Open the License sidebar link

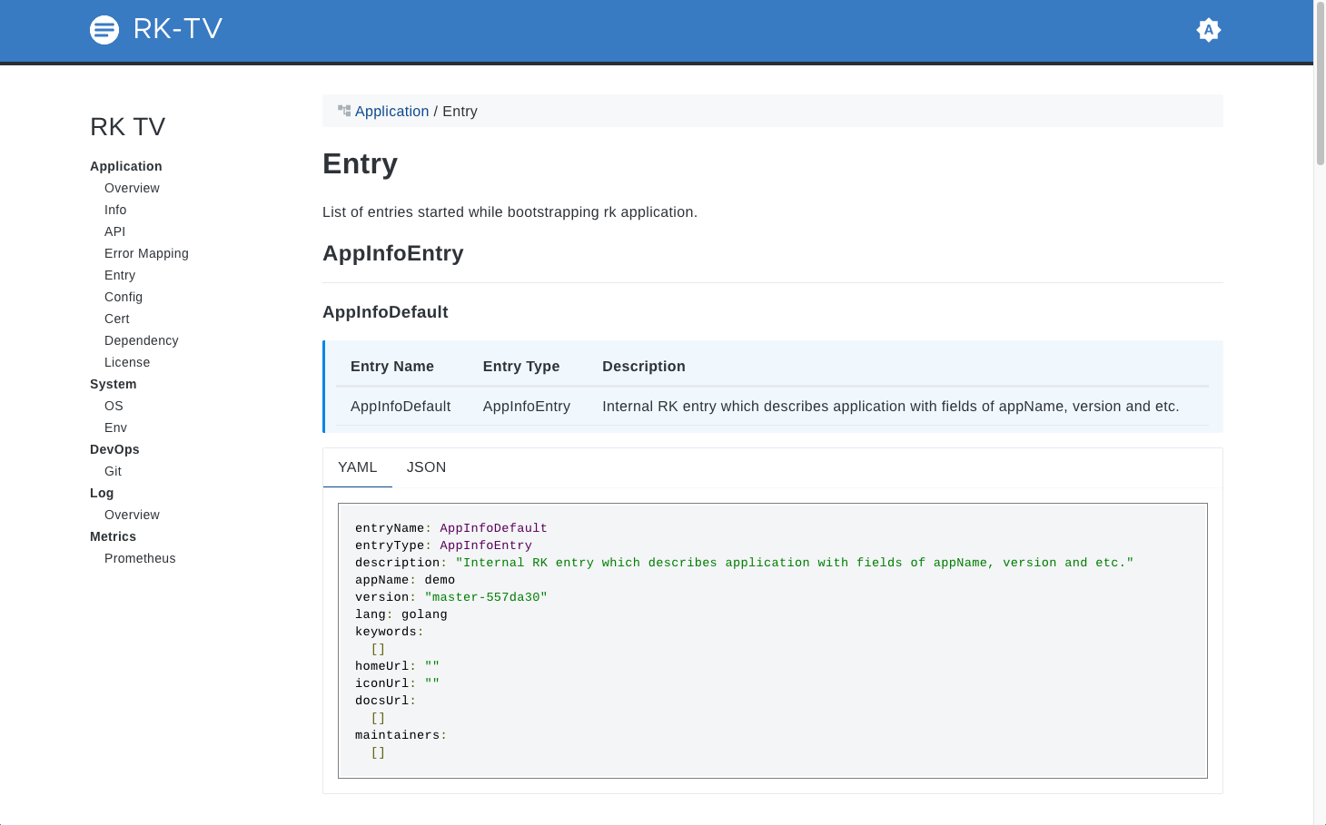(127, 362)
